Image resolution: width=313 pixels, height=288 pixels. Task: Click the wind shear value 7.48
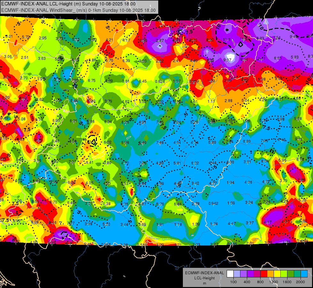[160, 142]
